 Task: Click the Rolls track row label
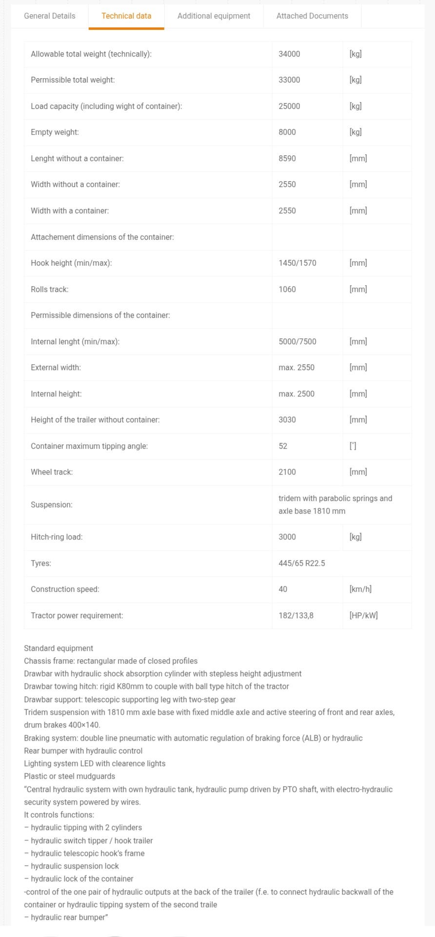[x=50, y=290]
